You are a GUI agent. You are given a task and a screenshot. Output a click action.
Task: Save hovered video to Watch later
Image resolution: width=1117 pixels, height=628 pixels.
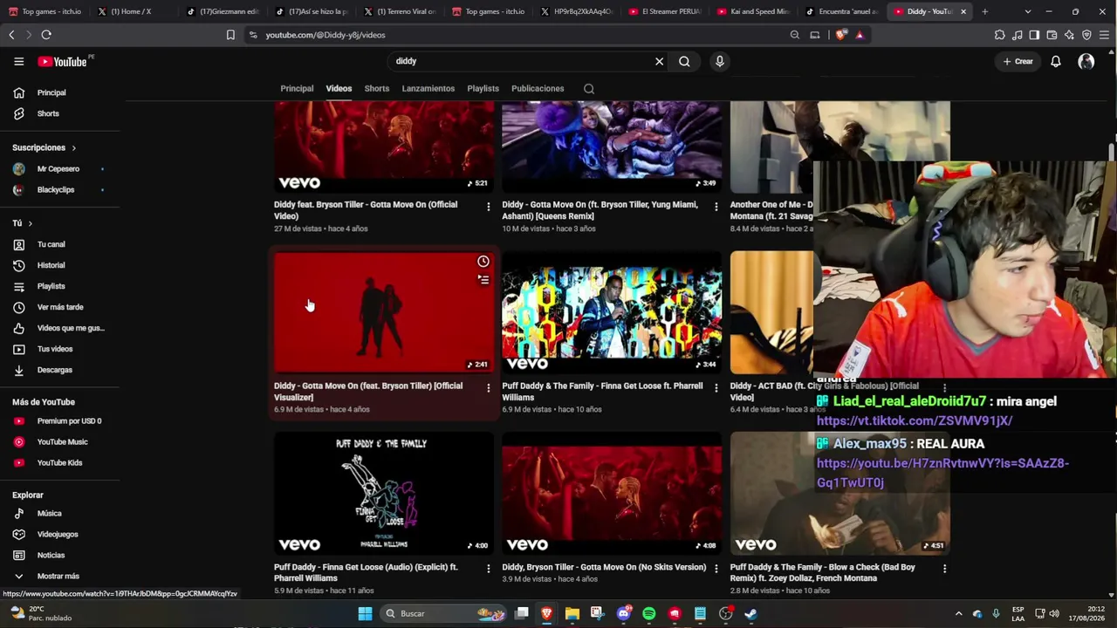click(x=483, y=262)
